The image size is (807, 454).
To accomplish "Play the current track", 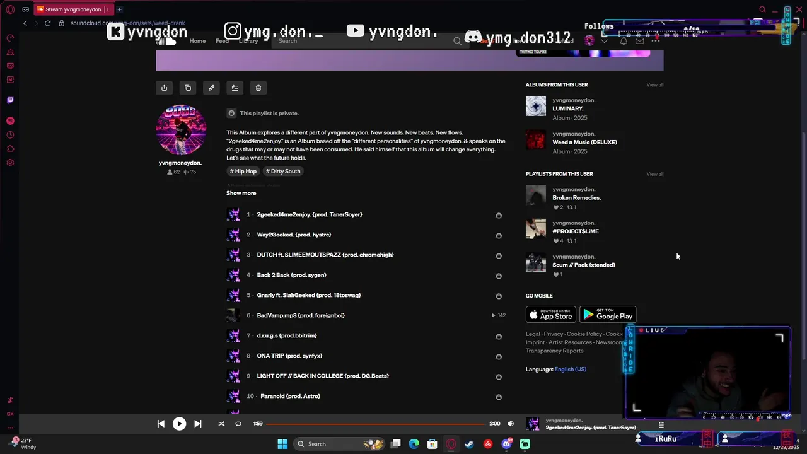I will [x=179, y=424].
